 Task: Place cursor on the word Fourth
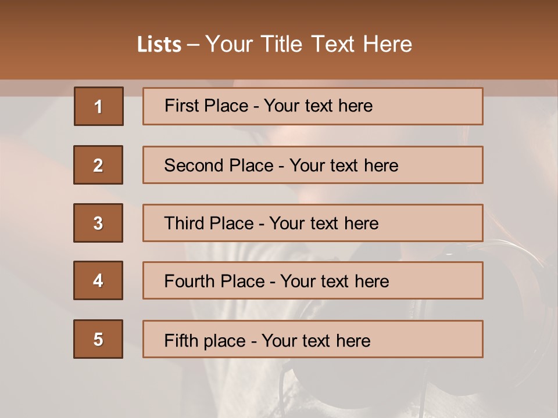[x=189, y=282]
